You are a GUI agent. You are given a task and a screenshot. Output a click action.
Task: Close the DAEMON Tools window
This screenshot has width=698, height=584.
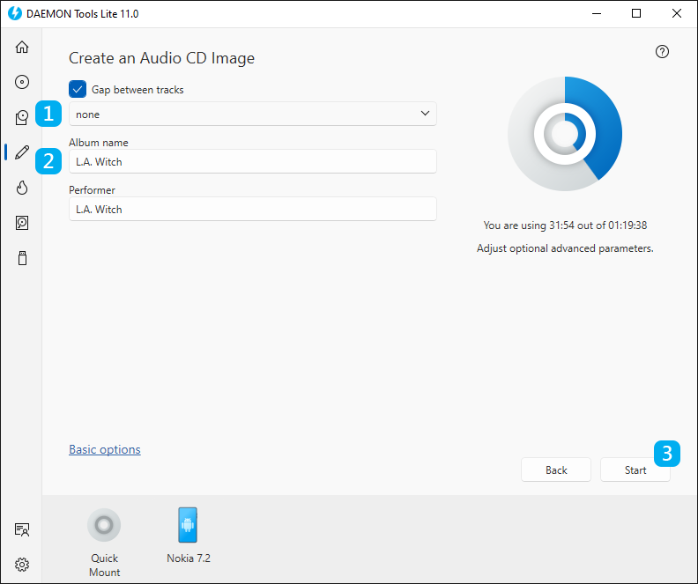677,13
